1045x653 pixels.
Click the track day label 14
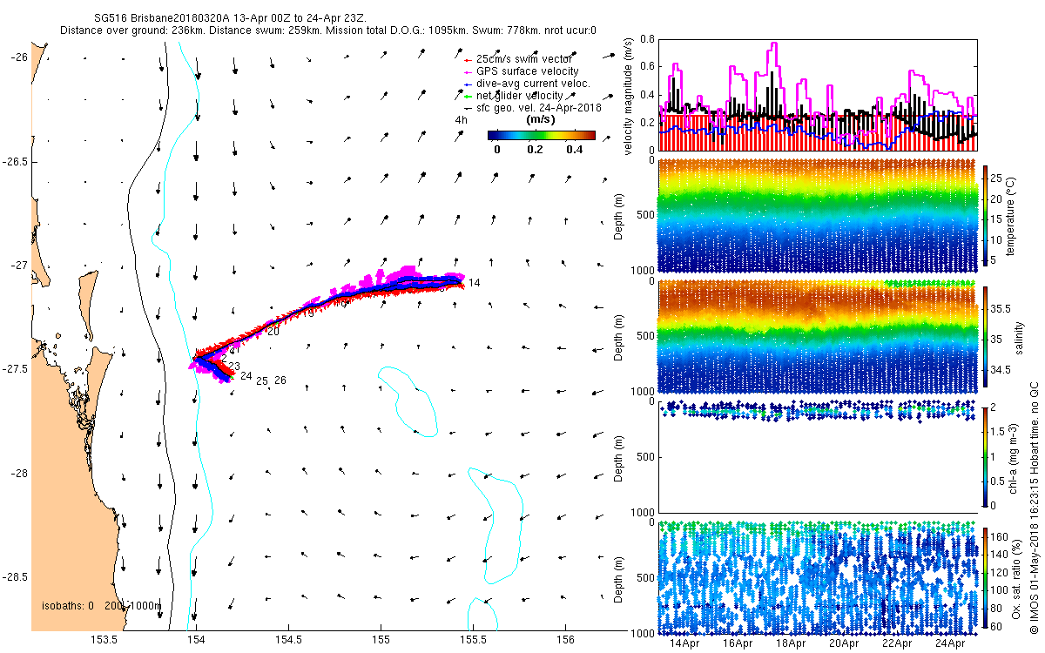tap(474, 283)
